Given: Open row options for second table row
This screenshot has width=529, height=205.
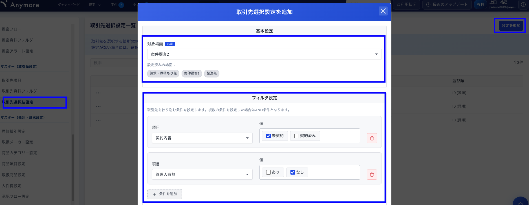Looking at the screenshot, I should [98, 106].
